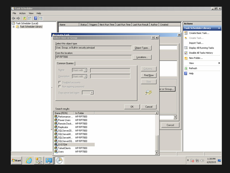Click Refresh in the Actions pane

click(193, 68)
